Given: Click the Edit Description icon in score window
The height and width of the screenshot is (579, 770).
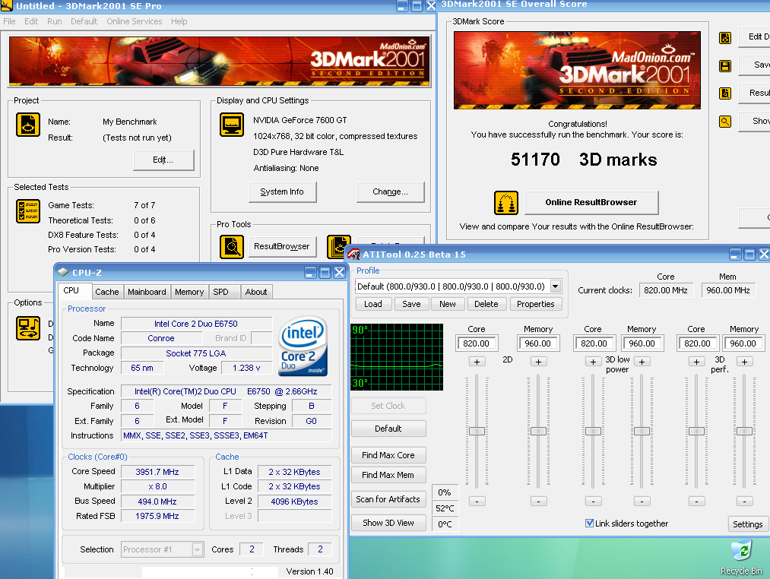Looking at the screenshot, I should (725, 38).
